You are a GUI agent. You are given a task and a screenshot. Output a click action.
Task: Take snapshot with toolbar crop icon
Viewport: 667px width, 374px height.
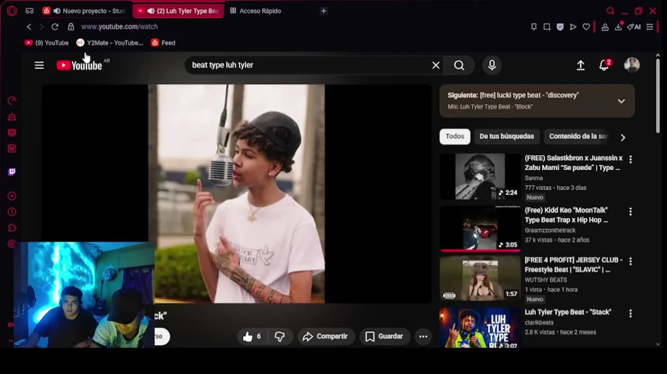click(546, 26)
